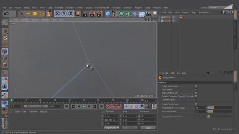Enable Quad Strip Mode checkbox
This screenshot has height=134, width=239.
coord(196,86)
